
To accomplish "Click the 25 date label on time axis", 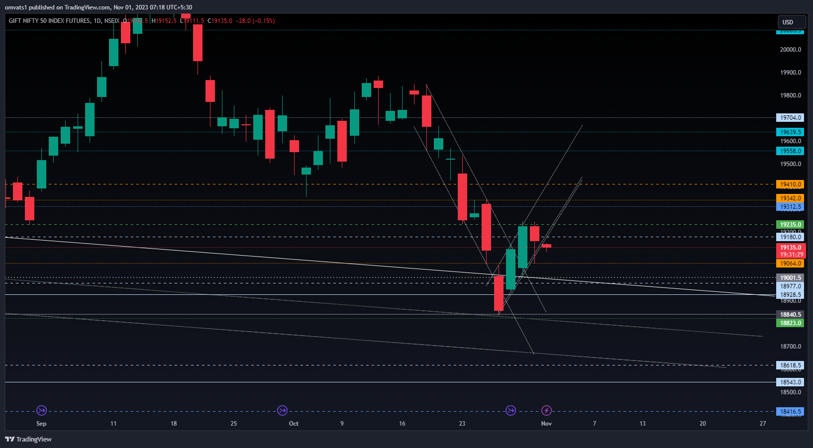I will (234, 424).
